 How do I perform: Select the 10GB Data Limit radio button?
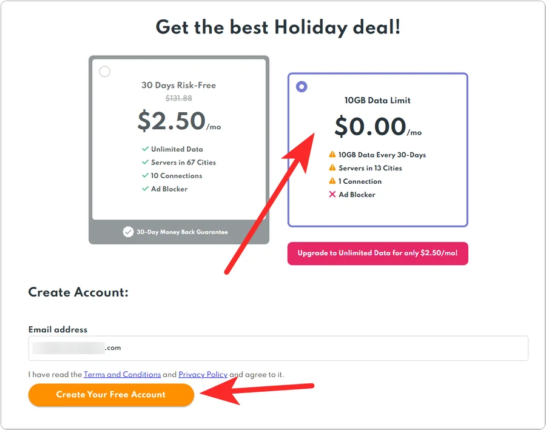[x=302, y=87]
